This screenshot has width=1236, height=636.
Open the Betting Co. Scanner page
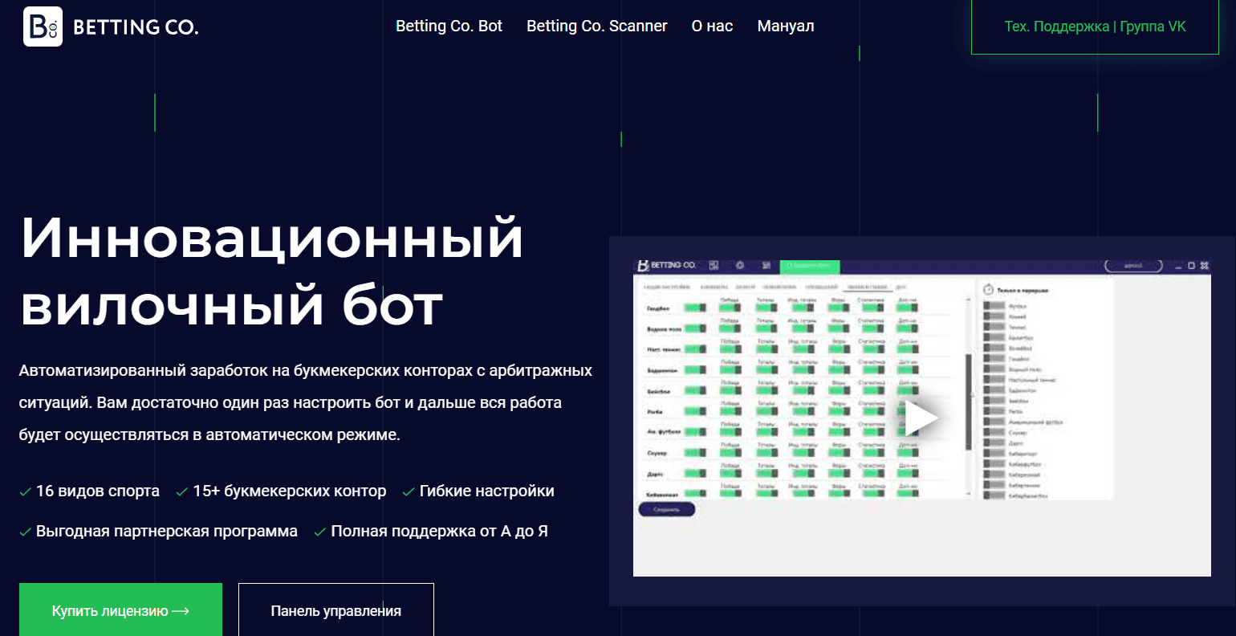tap(596, 26)
